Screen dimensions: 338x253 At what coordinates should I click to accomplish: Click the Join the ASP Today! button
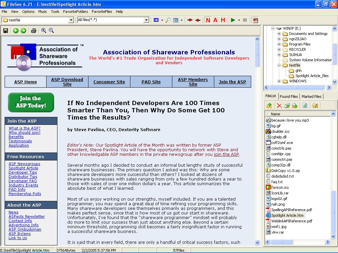click(31, 102)
